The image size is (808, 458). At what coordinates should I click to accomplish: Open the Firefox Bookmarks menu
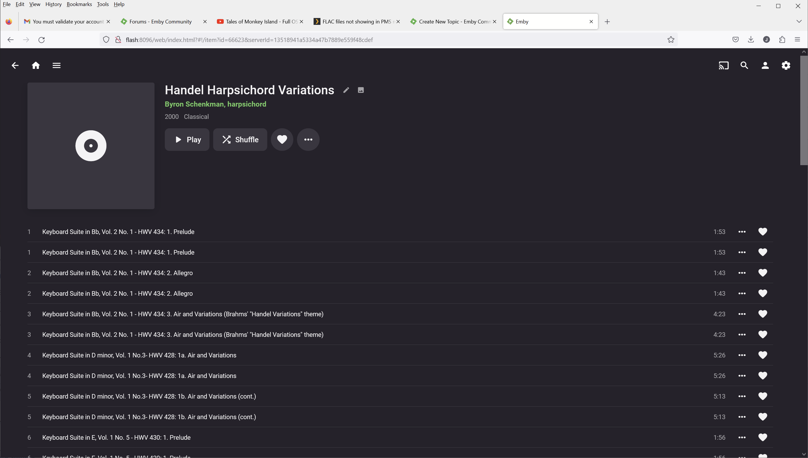click(79, 4)
